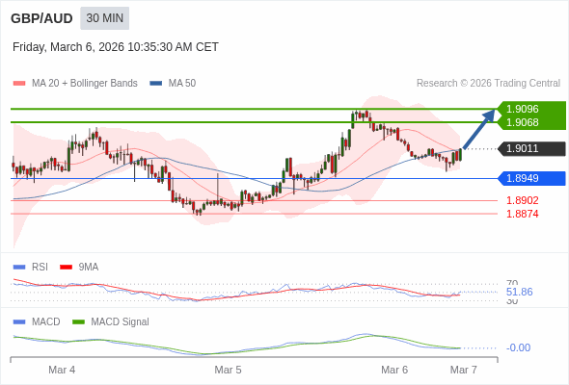Click the RSI blue legend swatch
Image resolution: width=569 pixels, height=385 pixels.
[19, 268]
